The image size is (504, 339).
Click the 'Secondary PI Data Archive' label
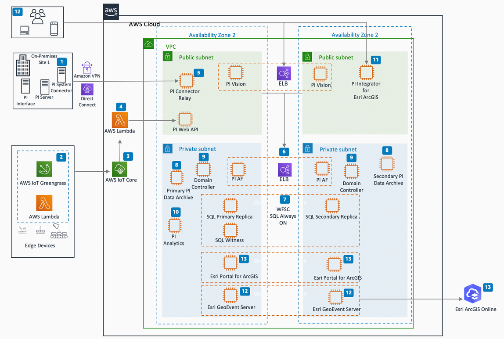click(388, 180)
